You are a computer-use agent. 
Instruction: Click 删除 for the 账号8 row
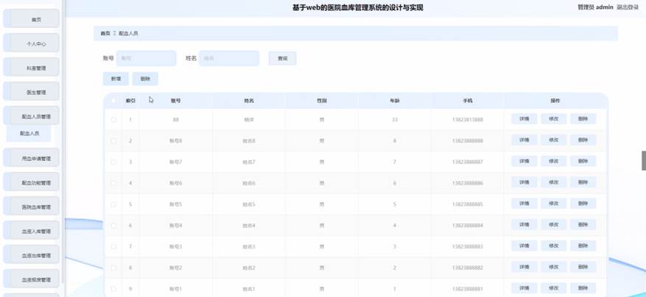(x=583, y=140)
